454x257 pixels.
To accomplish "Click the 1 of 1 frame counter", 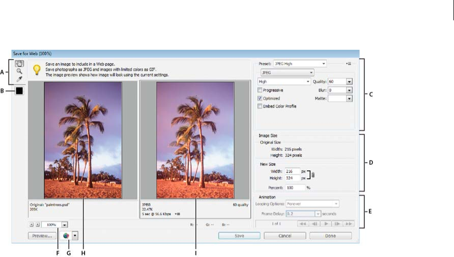I will coord(276,224).
